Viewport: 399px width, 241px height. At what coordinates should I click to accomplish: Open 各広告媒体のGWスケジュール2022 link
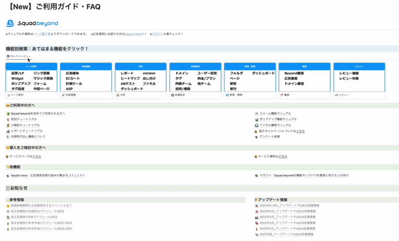pos(34,218)
